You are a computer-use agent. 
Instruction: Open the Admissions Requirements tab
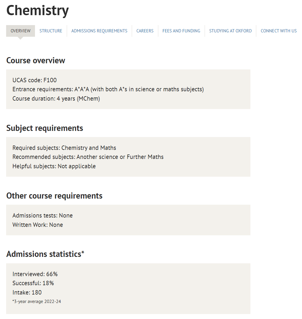tap(99, 31)
